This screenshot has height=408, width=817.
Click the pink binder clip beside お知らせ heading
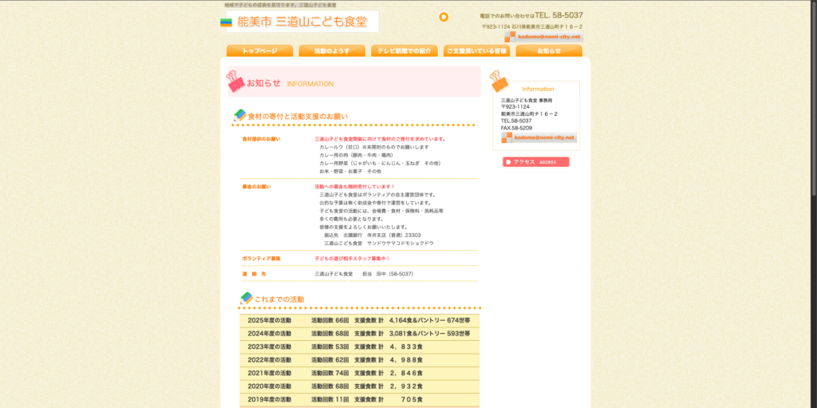tap(235, 81)
